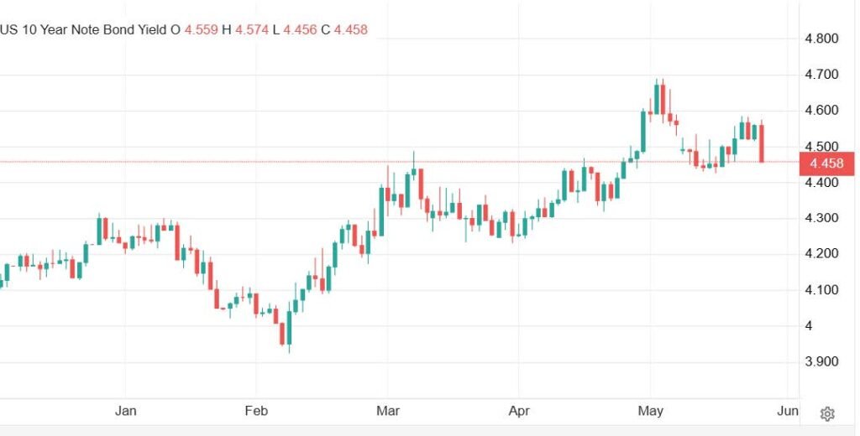860x436 pixels.
Task: Select the Feb label on time axis
Action: pos(256,411)
